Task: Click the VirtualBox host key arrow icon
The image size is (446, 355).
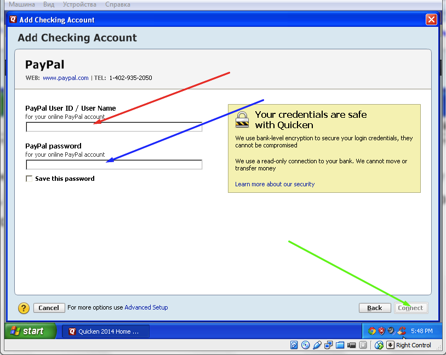Action: pos(390,345)
